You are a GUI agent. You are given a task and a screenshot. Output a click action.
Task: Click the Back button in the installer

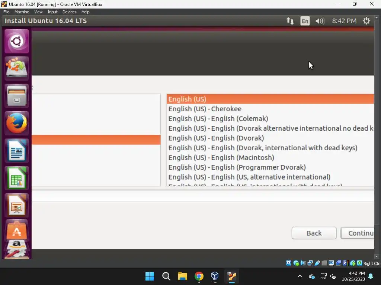tap(314, 233)
